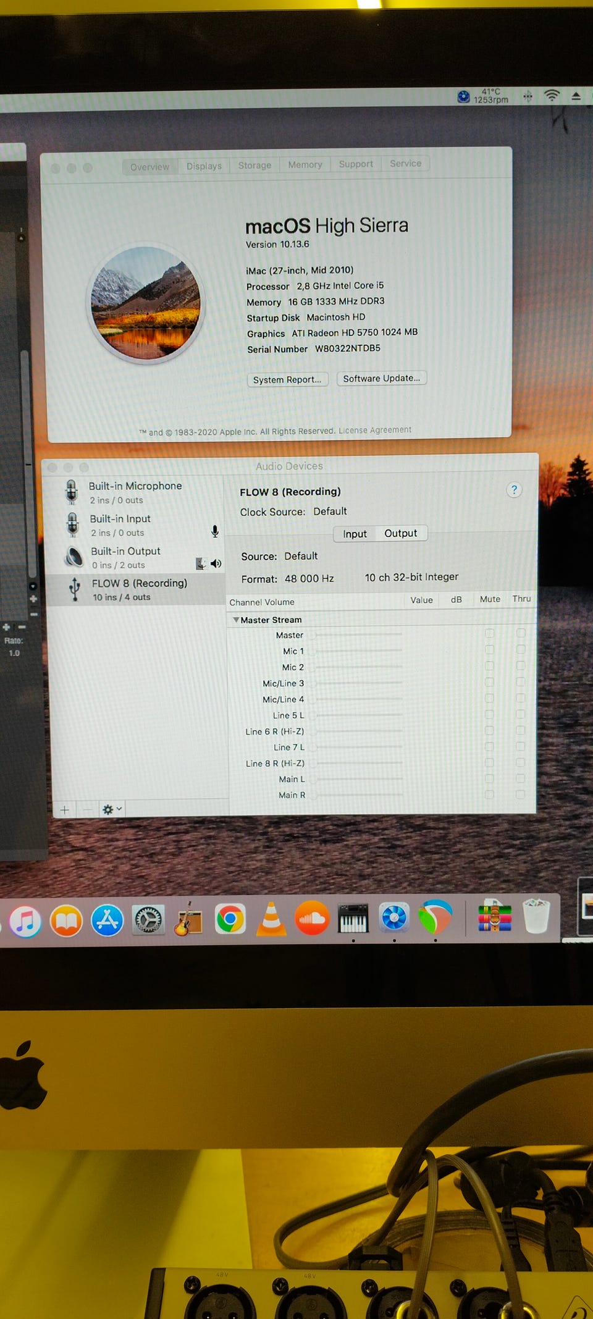Click the Finder face icon on Built-in Output row
The width and height of the screenshot is (593, 1319).
point(201,563)
